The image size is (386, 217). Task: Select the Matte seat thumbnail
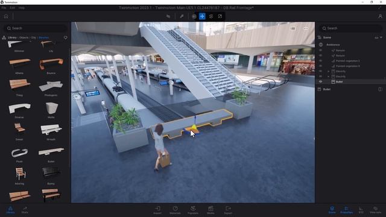51,108
